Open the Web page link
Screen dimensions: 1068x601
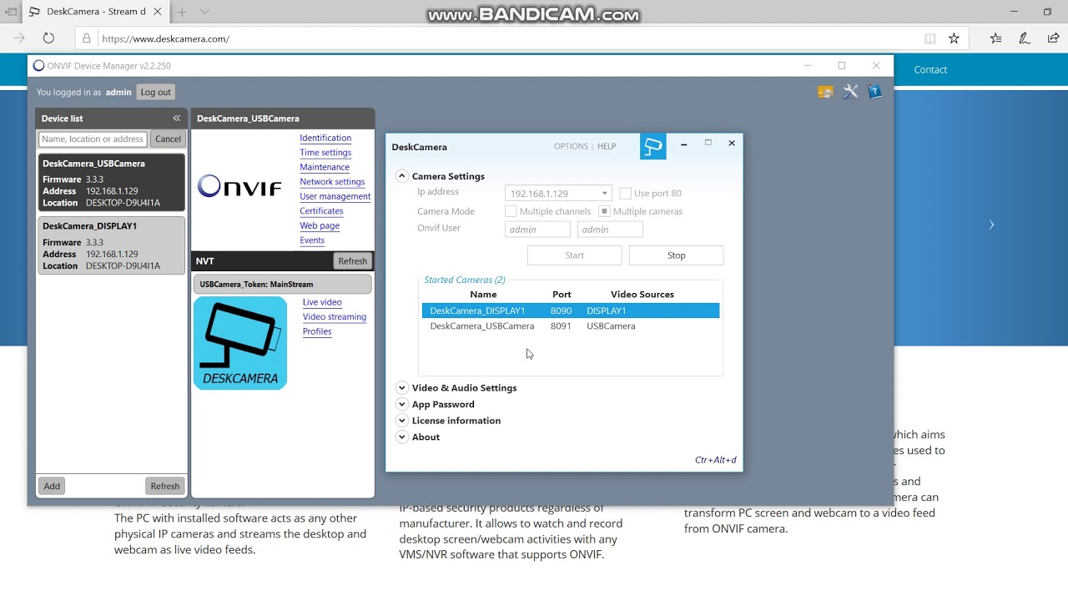tap(320, 225)
